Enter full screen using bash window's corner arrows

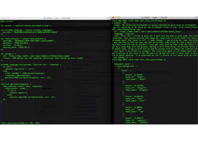[196, 18]
